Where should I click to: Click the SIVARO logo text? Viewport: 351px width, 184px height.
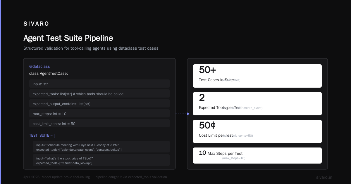click(x=36, y=24)
